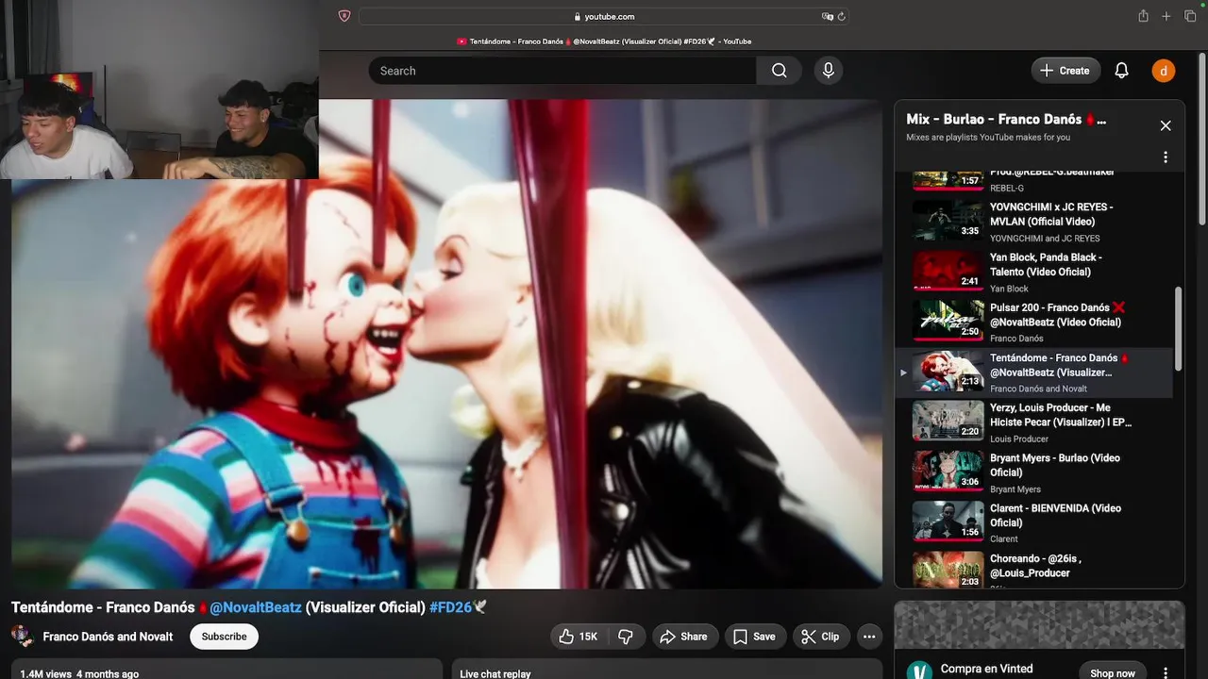Click the browser shield privacy icon
The height and width of the screenshot is (679, 1208).
pos(344,16)
